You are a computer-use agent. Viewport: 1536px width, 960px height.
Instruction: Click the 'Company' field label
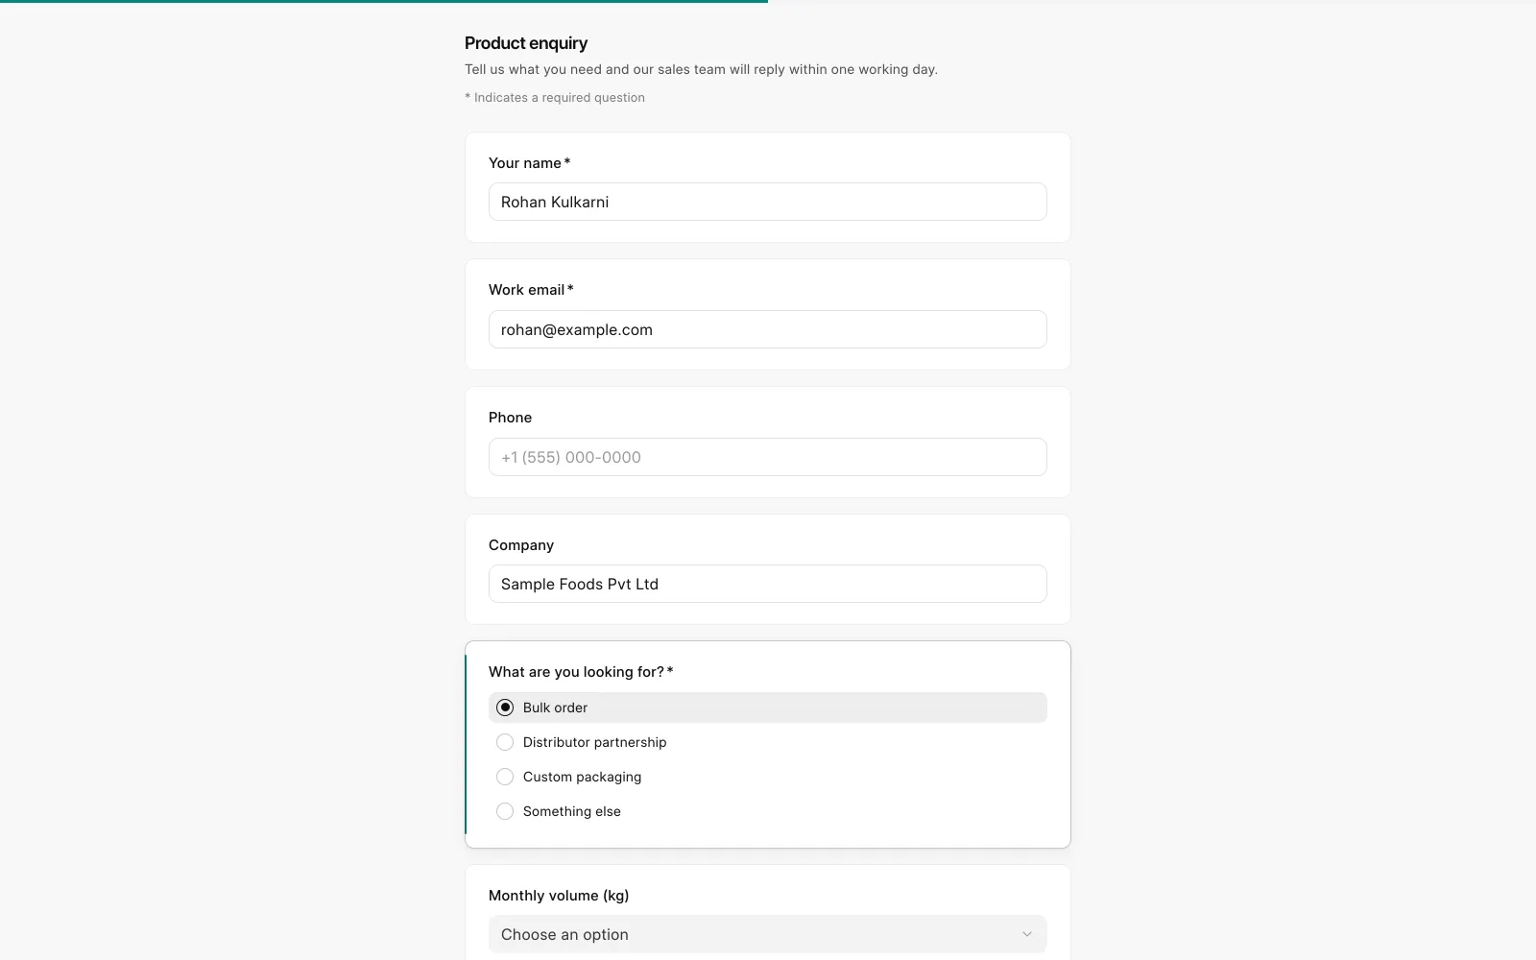point(521,545)
